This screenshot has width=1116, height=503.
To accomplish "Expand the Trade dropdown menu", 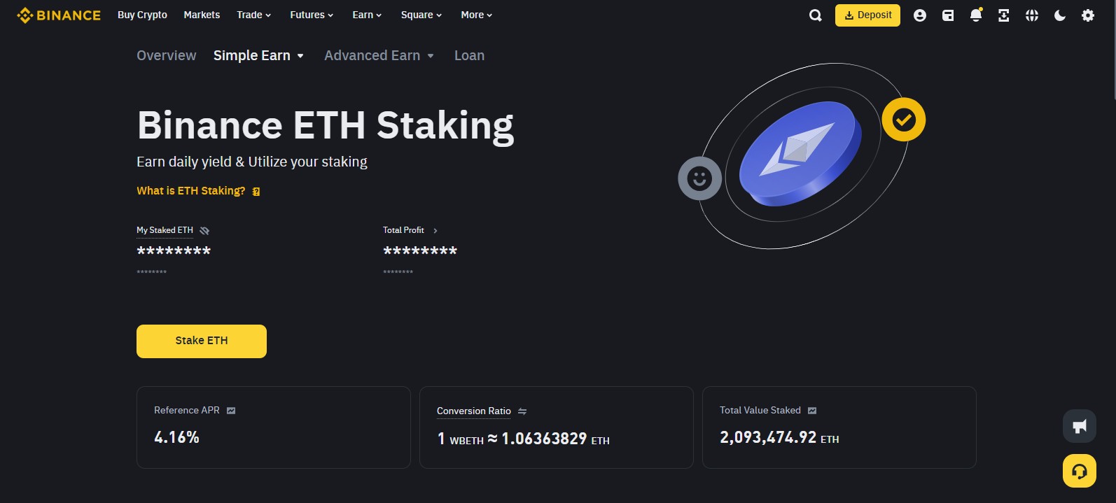I will coord(253,15).
